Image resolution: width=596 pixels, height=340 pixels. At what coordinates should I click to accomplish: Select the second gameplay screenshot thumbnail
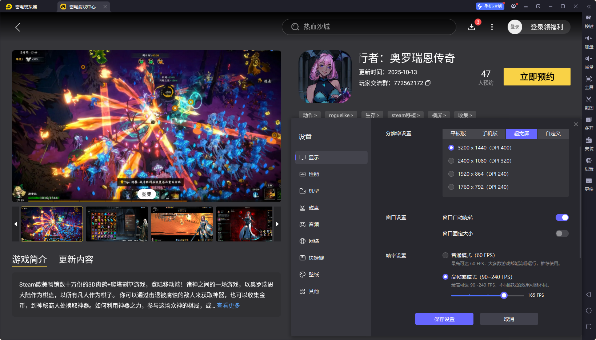pos(117,224)
